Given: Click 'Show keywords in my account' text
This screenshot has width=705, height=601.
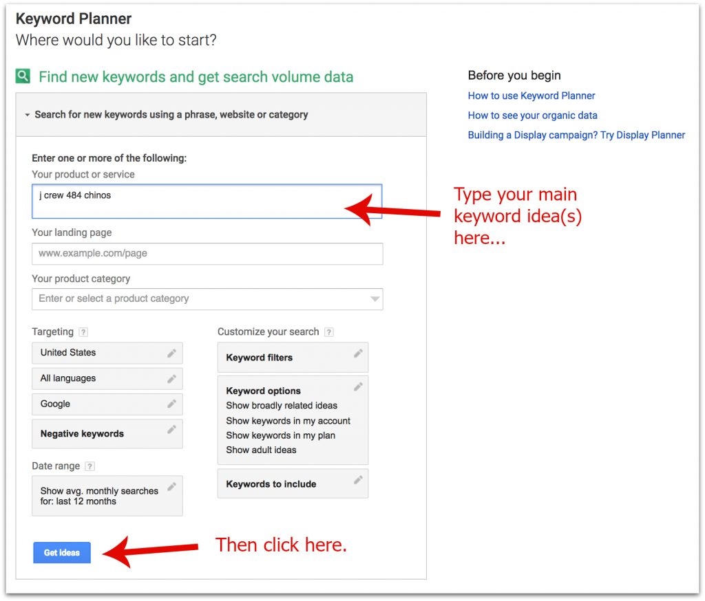Looking at the screenshot, I should click(x=288, y=421).
